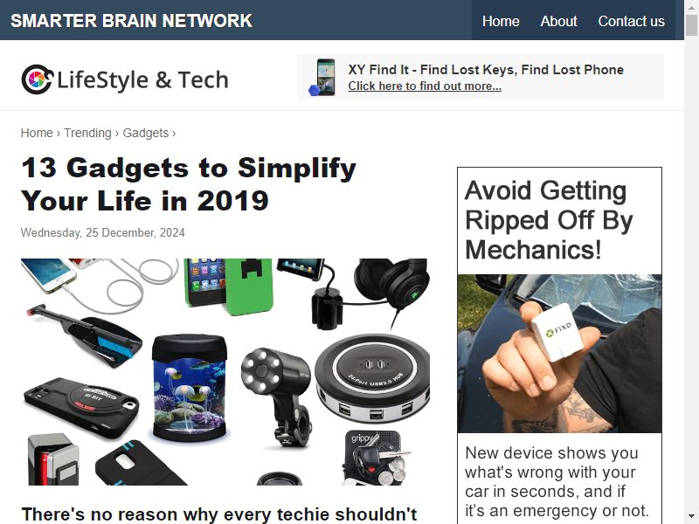The width and height of the screenshot is (699, 524).
Task: Click the vertical scrollbar thumb
Action: [x=691, y=25]
